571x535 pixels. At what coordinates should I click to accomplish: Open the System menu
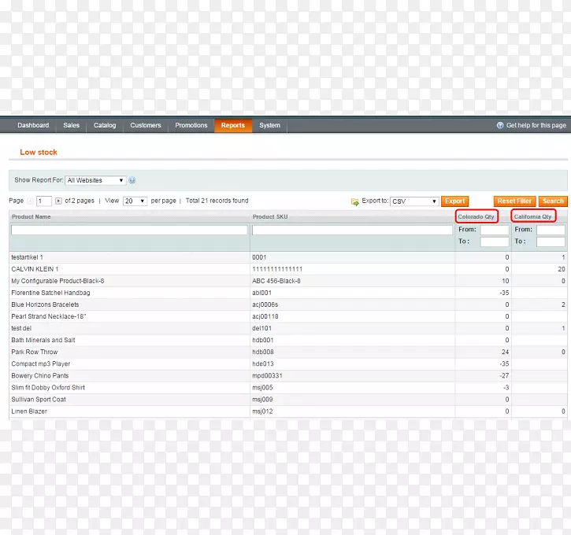click(x=269, y=125)
